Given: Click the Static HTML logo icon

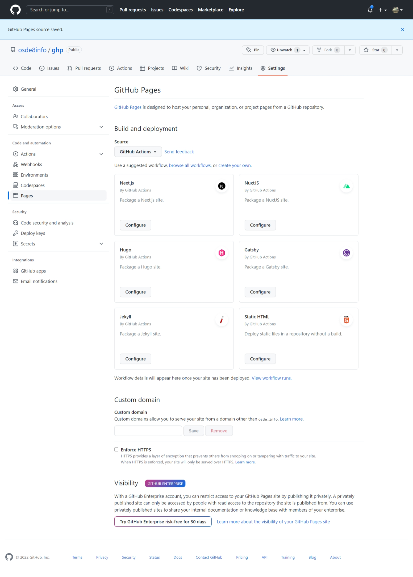Looking at the screenshot, I should (346, 320).
